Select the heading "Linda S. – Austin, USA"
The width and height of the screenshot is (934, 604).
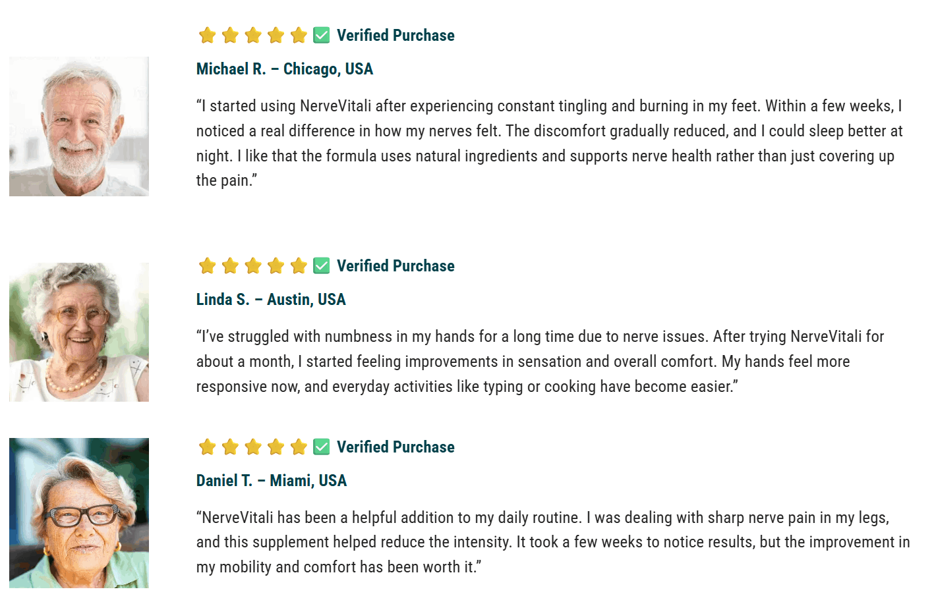point(271,300)
